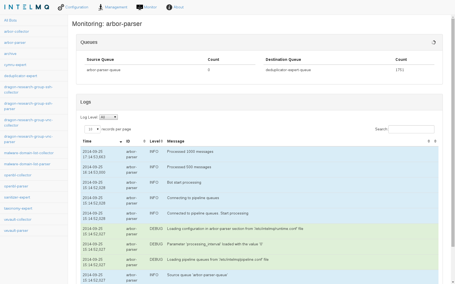Open the records per page dropdown

coord(92,129)
